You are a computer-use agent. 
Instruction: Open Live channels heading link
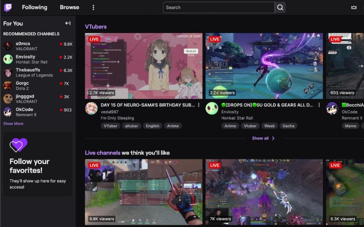[x=103, y=153]
